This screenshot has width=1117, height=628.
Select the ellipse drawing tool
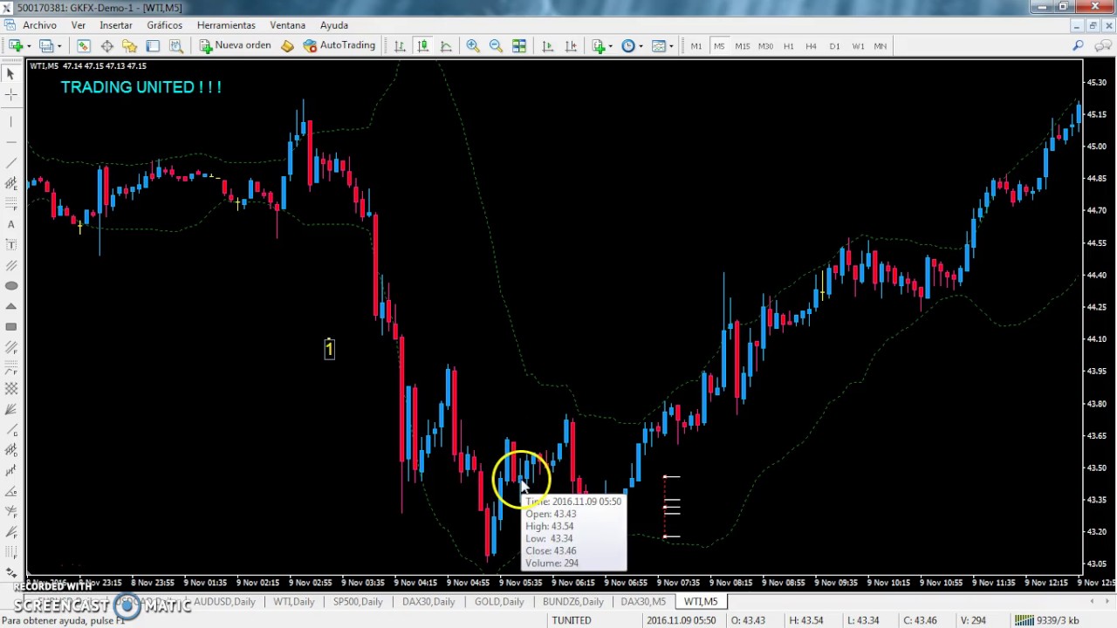pos(10,286)
